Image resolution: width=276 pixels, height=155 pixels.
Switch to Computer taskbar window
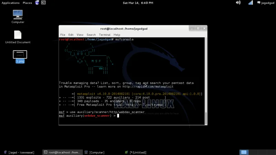click(x=95, y=152)
